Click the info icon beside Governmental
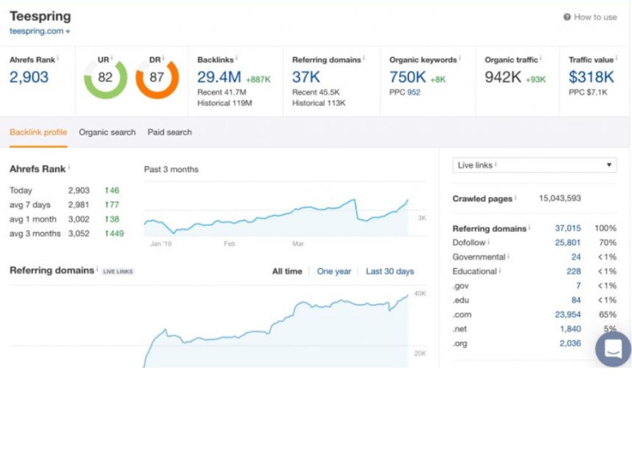This screenshot has height=474, width=632. 508,255
